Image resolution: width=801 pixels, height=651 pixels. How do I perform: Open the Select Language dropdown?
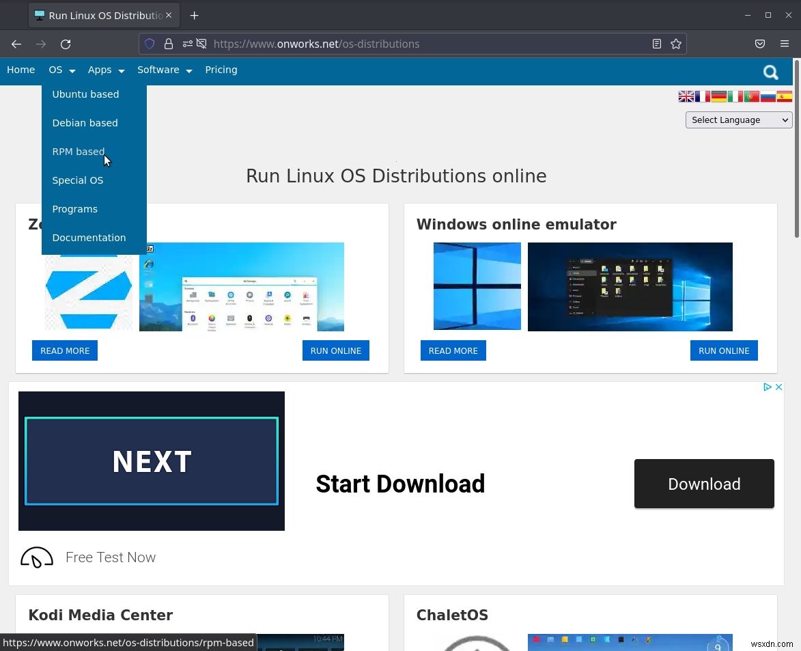pos(738,120)
